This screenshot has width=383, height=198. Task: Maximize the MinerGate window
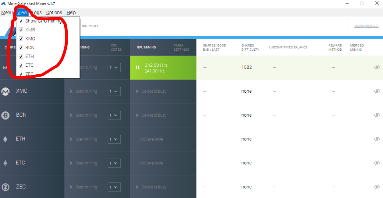[362, 3]
